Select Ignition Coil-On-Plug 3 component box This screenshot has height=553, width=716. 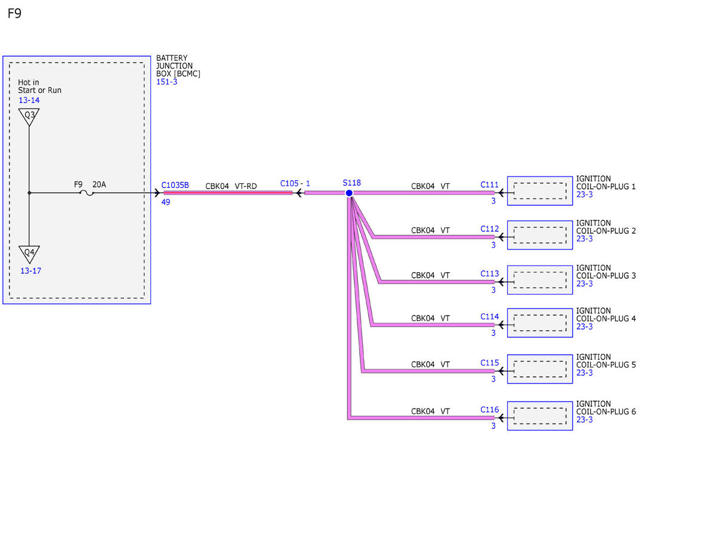coord(540,280)
